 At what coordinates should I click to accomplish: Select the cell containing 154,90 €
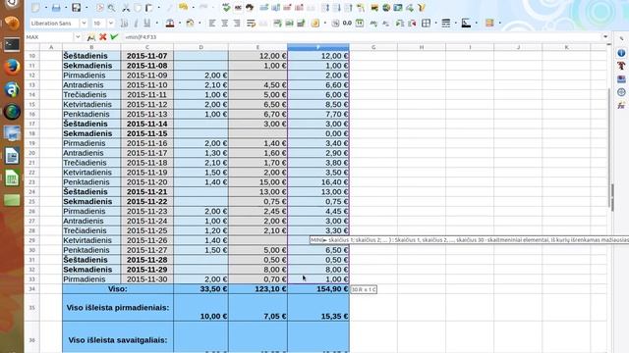[318, 289]
